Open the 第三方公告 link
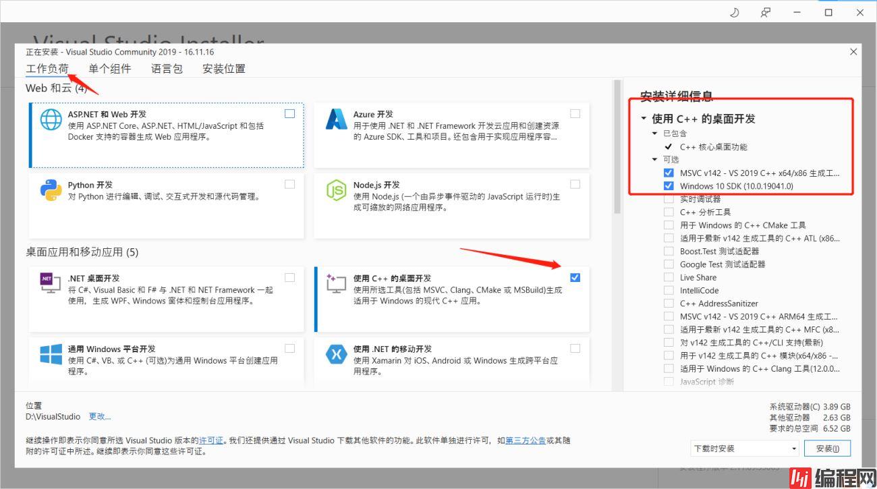This screenshot has width=877, height=489. (x=526, y=440)
